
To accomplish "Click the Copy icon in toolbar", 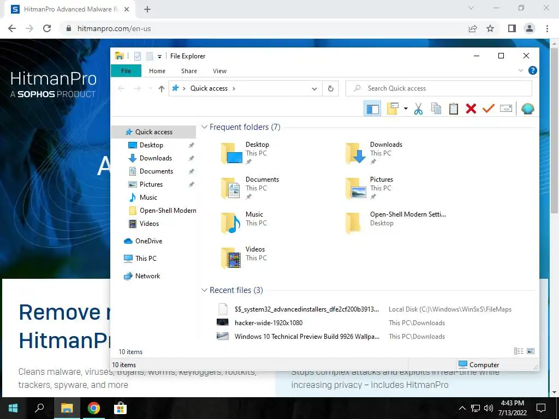I will tap(436, 109).
